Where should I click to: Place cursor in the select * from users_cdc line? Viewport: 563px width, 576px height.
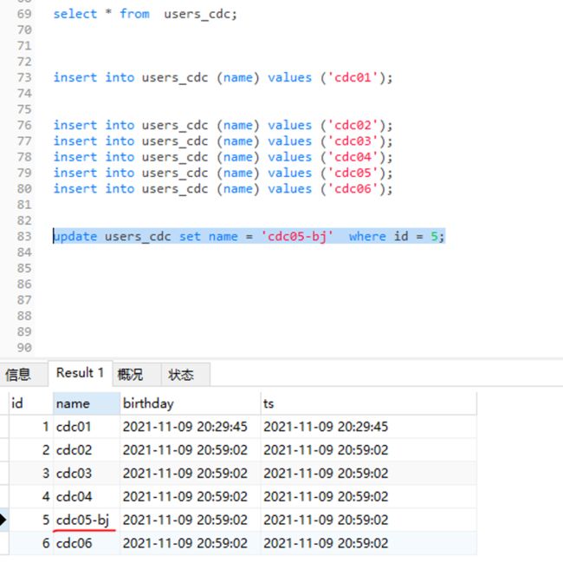[x=146, y=15]
